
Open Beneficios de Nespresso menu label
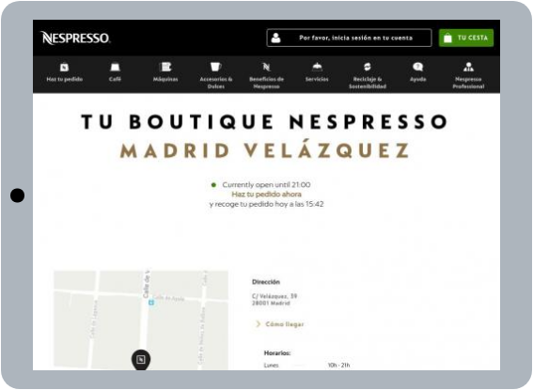[267, 83]
